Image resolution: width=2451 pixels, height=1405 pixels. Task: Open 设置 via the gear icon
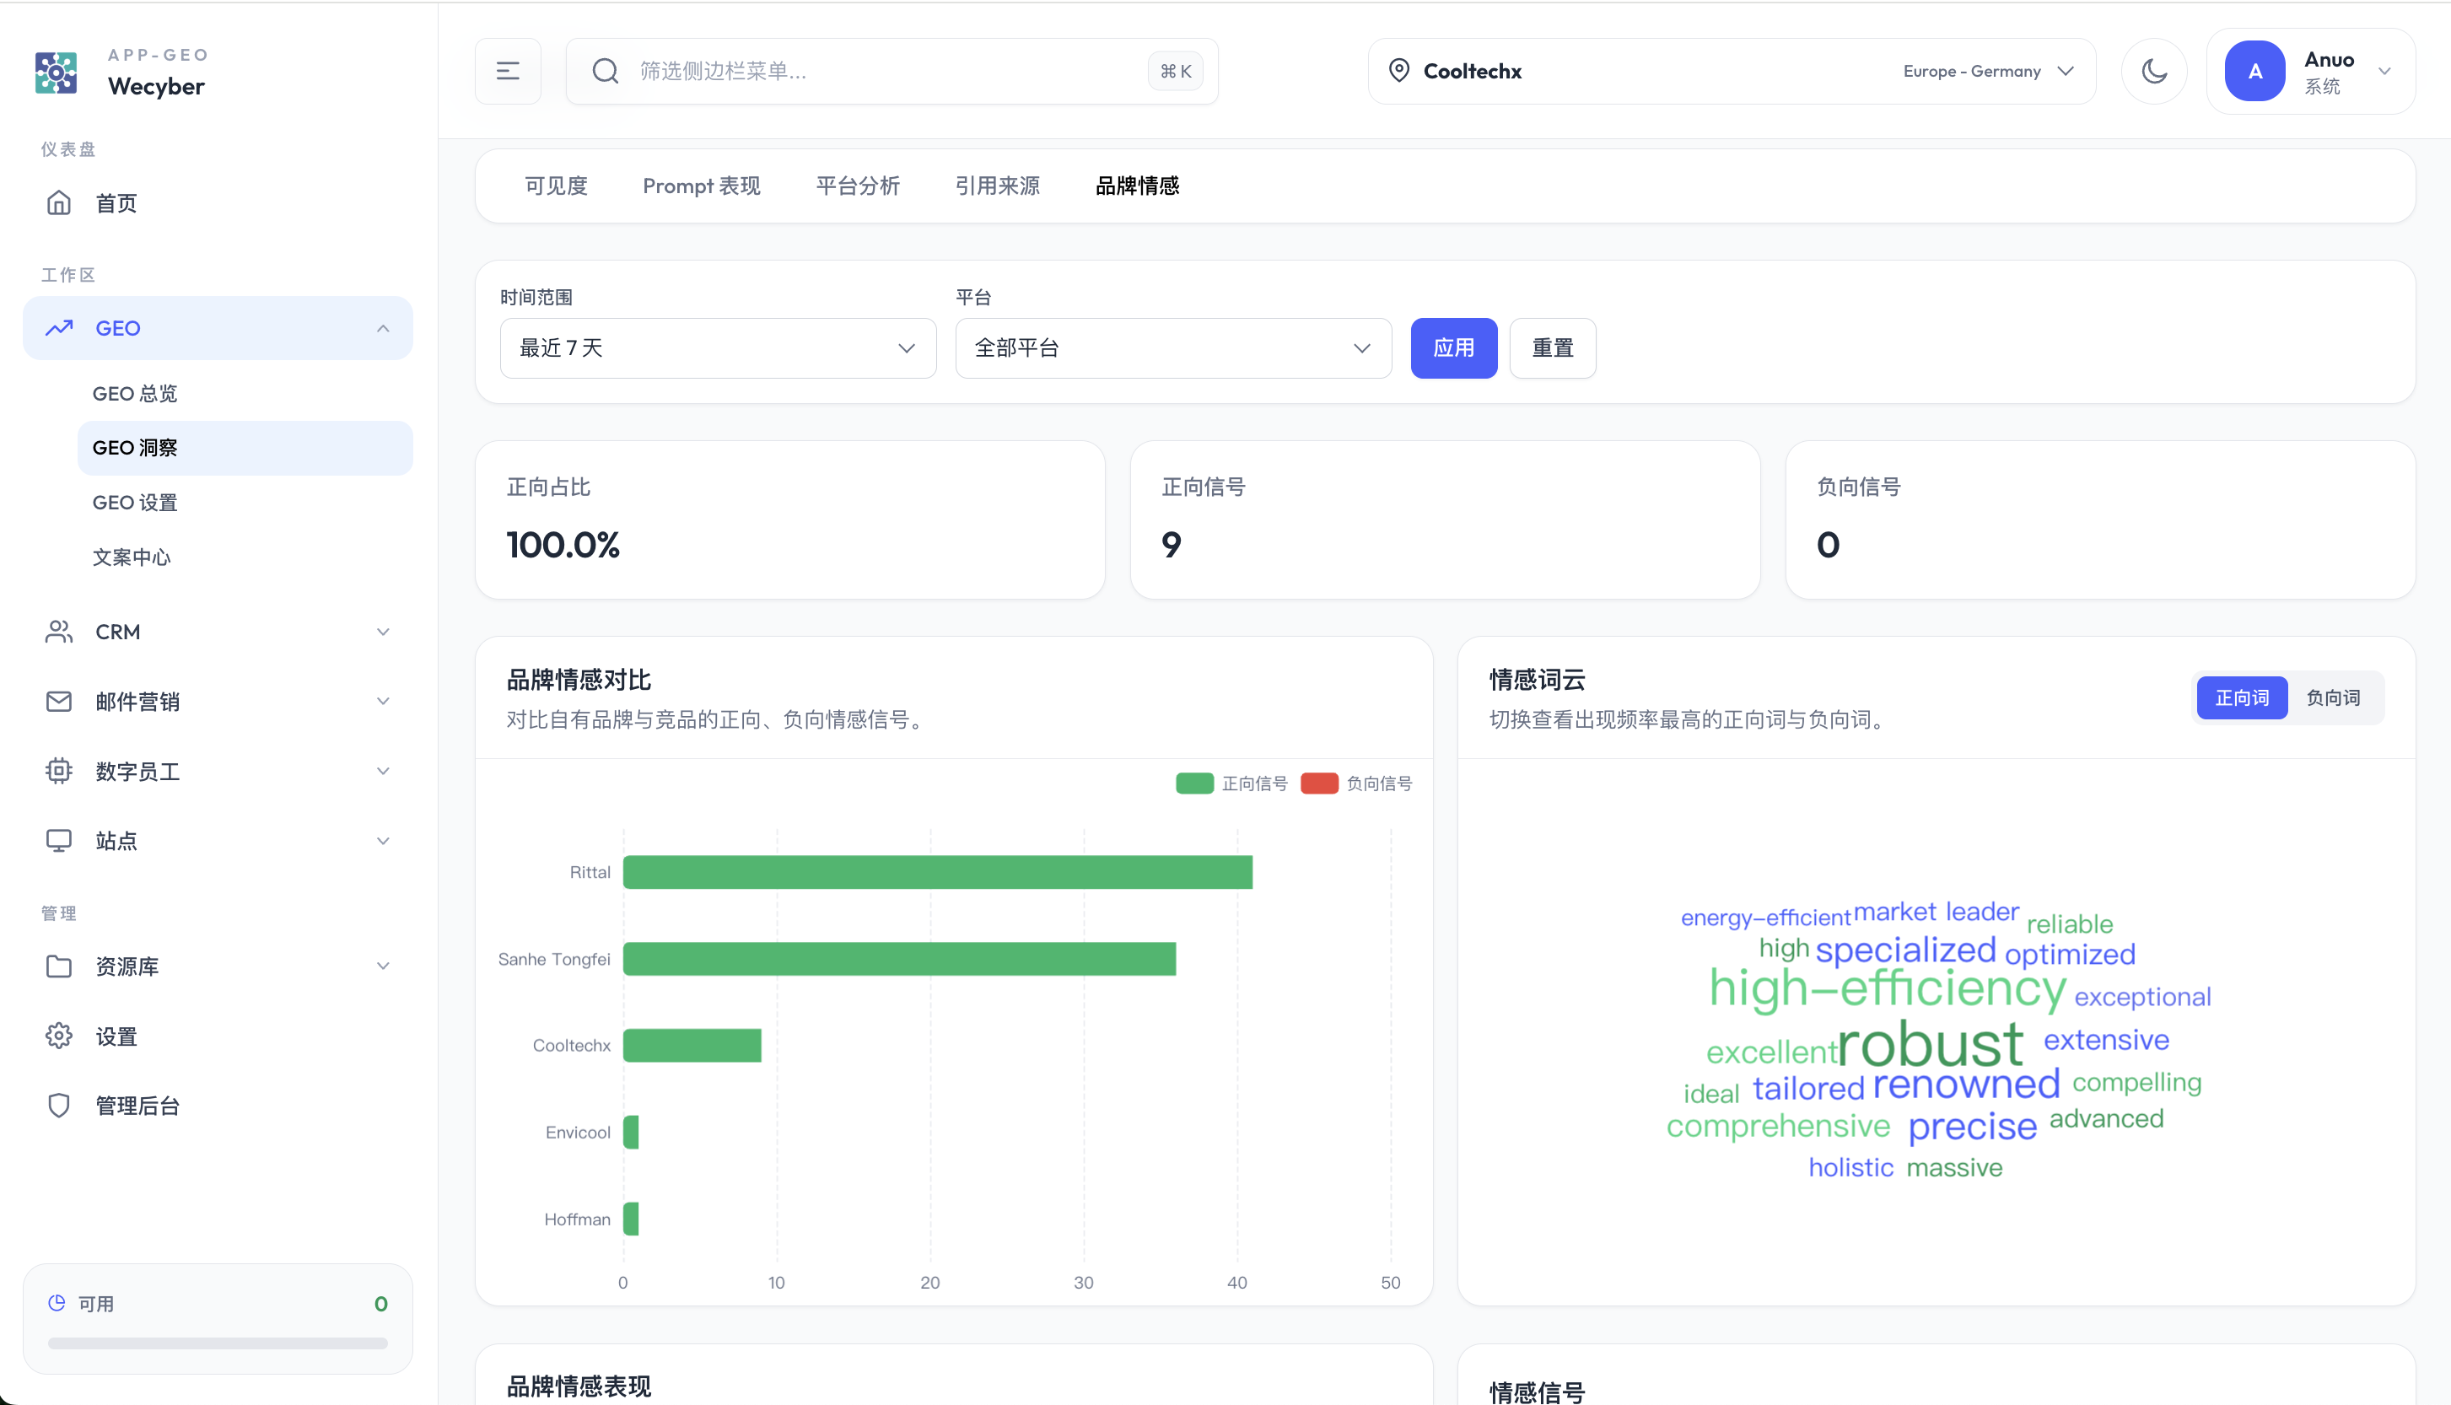pos(59,1036)
